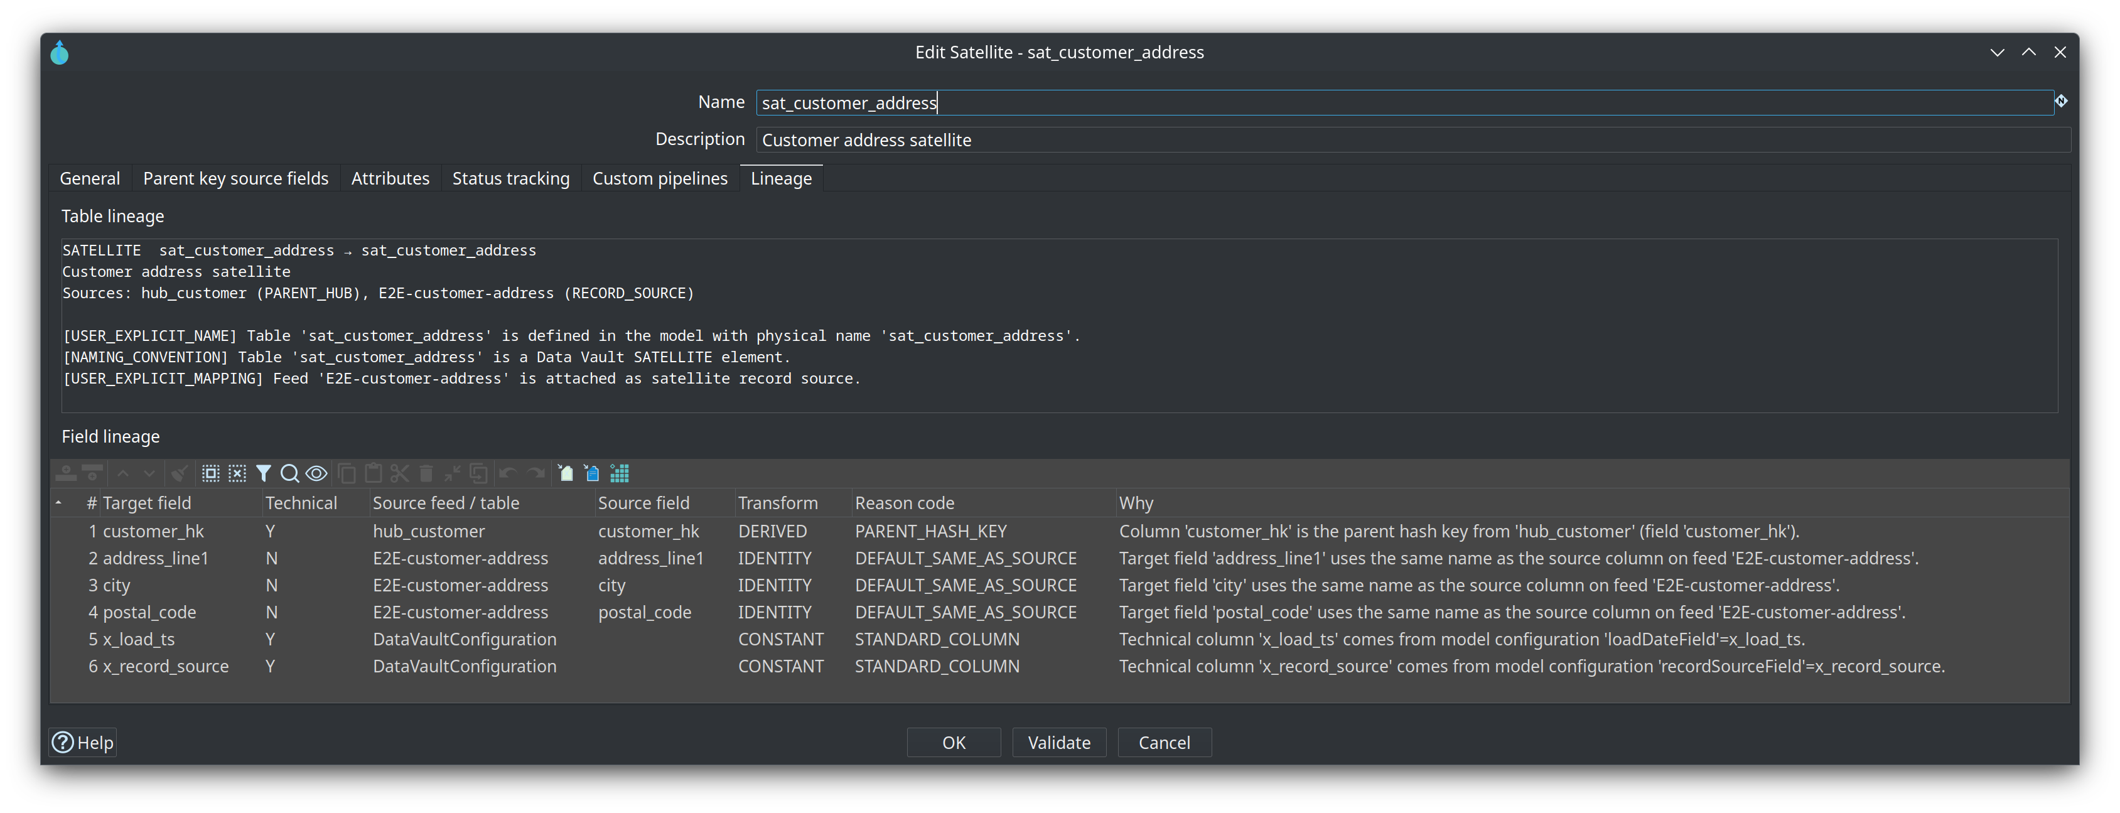Viewport: 2120px width, 813px height.
Task: Open Help
Action: coord(83,742)
